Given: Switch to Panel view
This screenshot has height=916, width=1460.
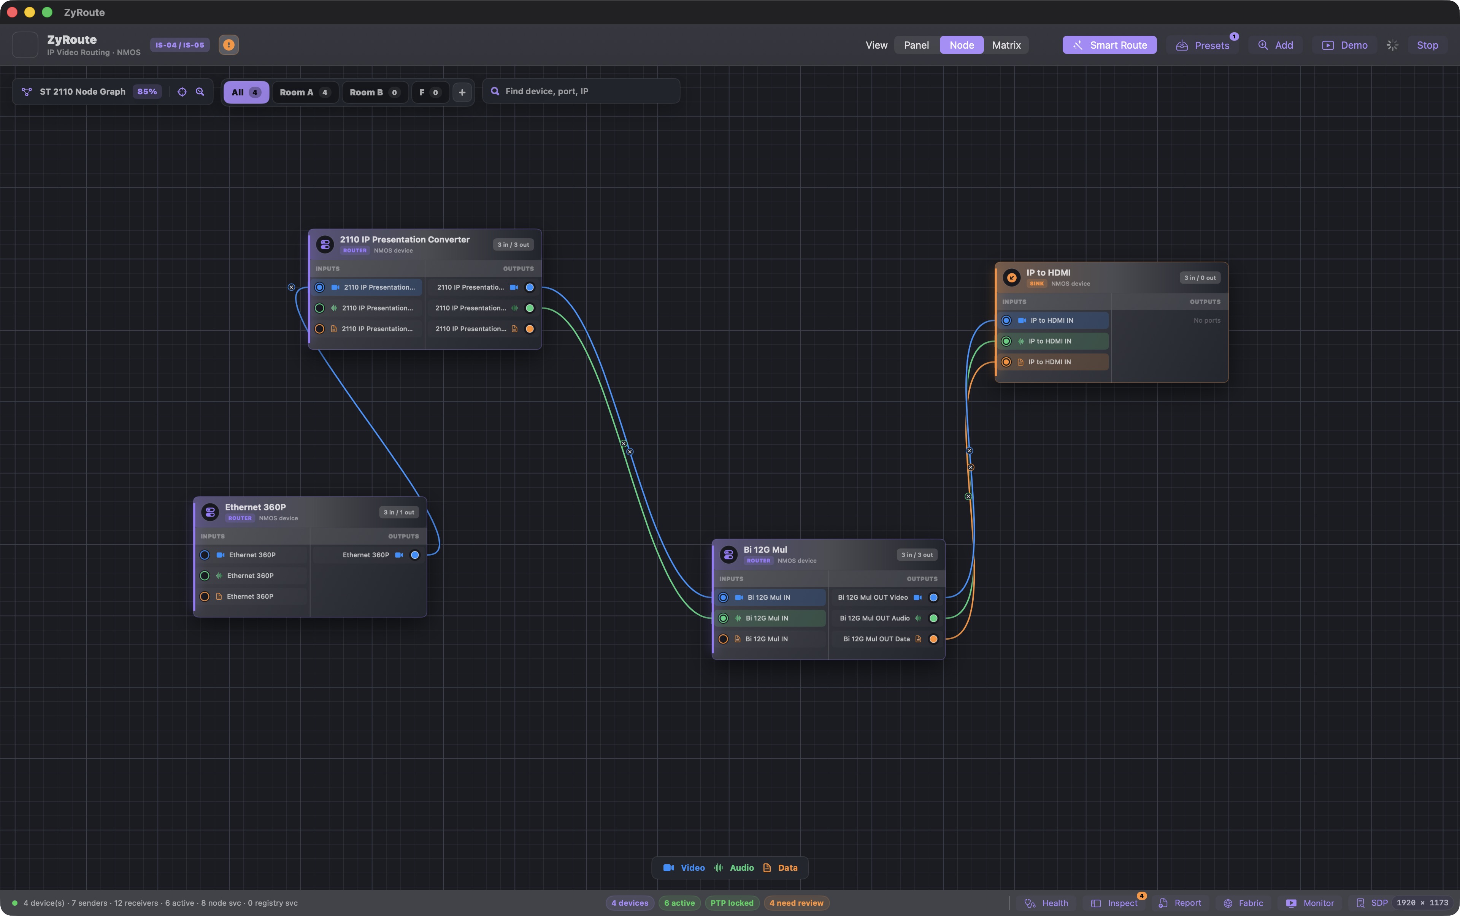Looking at the screenshot, I should coord(916,45).
